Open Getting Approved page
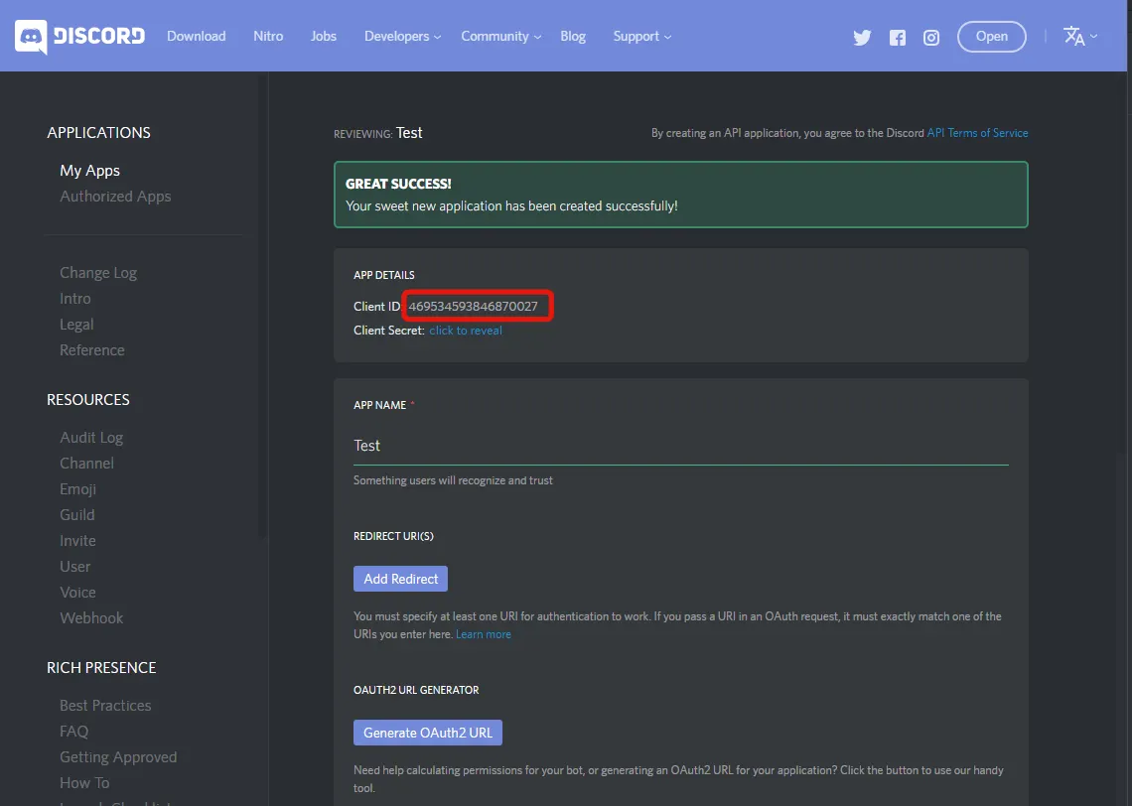The height and width of the screenshot is (806, 1132). point(118,757)
